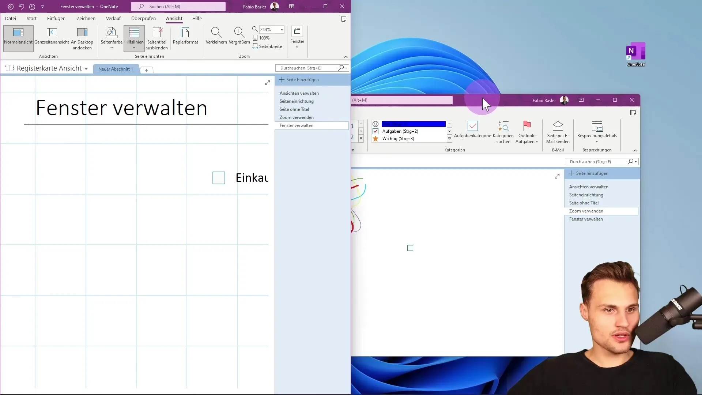The image size is (702, 395).
Task: Open the ribbon display options icon in the right window
Action: 581,100
